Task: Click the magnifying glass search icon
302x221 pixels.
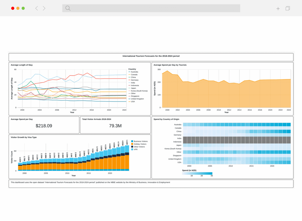Action: tap(68, 8)
